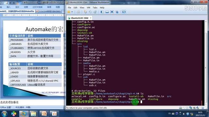Click lcd.c in the tree listing

point(93,49)
